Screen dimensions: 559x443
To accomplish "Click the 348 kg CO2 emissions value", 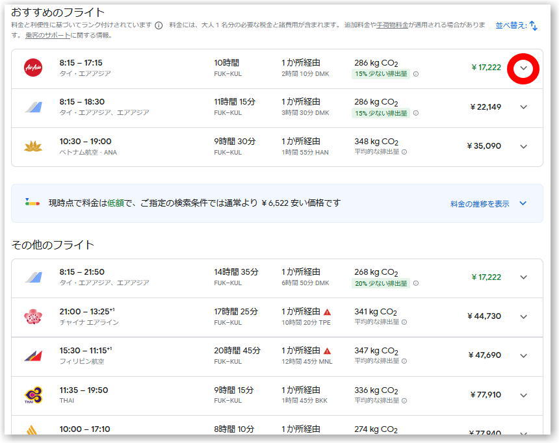I will [376, 142].
